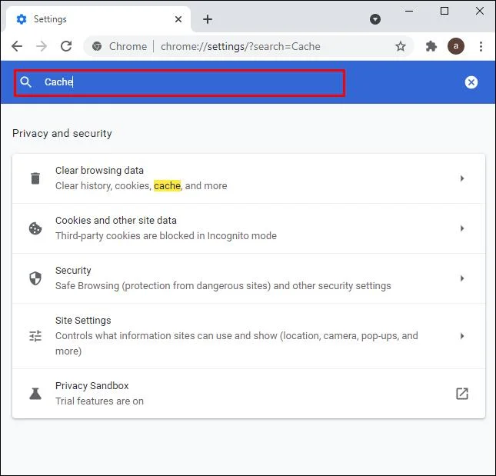Click the Security shield icon
Screen dimensions: 496x476
(35, 278)
